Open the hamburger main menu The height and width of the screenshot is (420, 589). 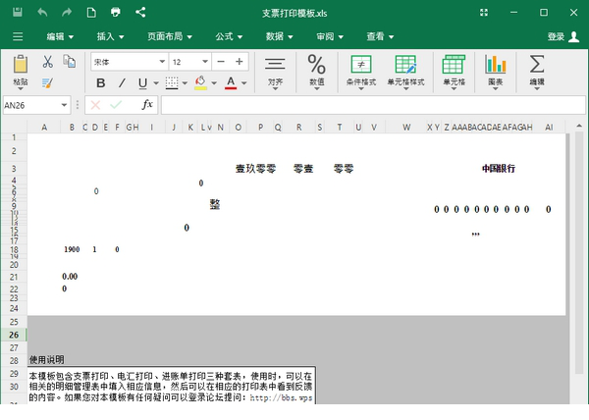[x=18, y=36]
